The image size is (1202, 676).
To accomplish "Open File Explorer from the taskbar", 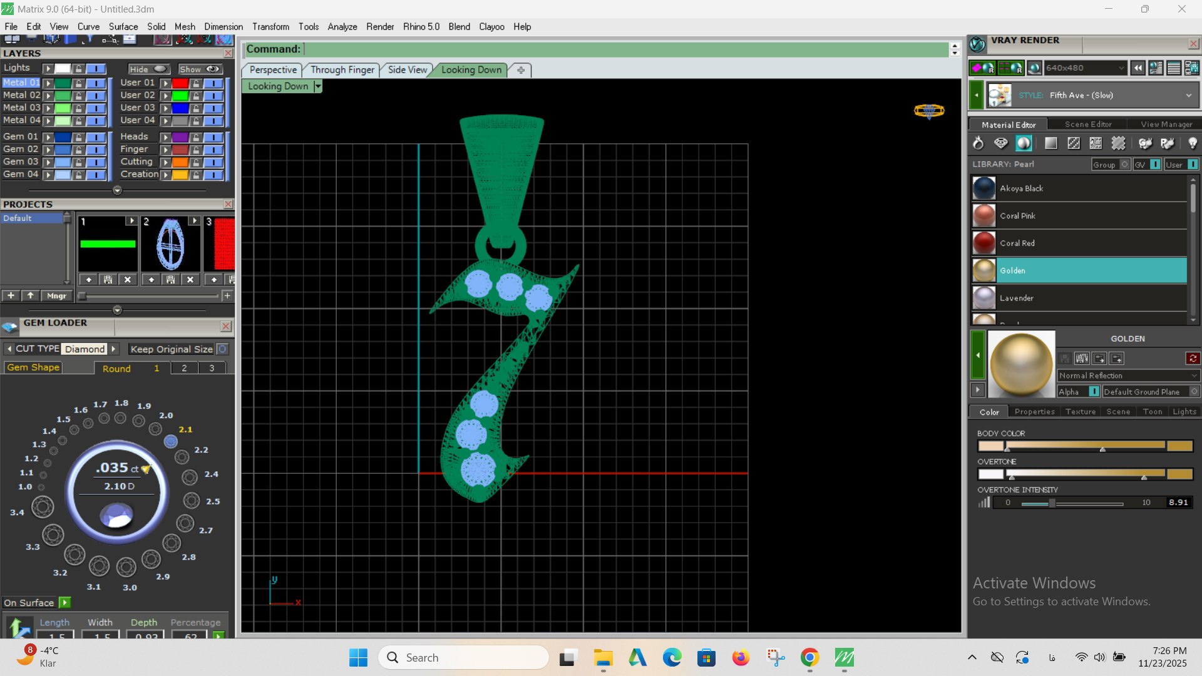I will pos(603,658).
